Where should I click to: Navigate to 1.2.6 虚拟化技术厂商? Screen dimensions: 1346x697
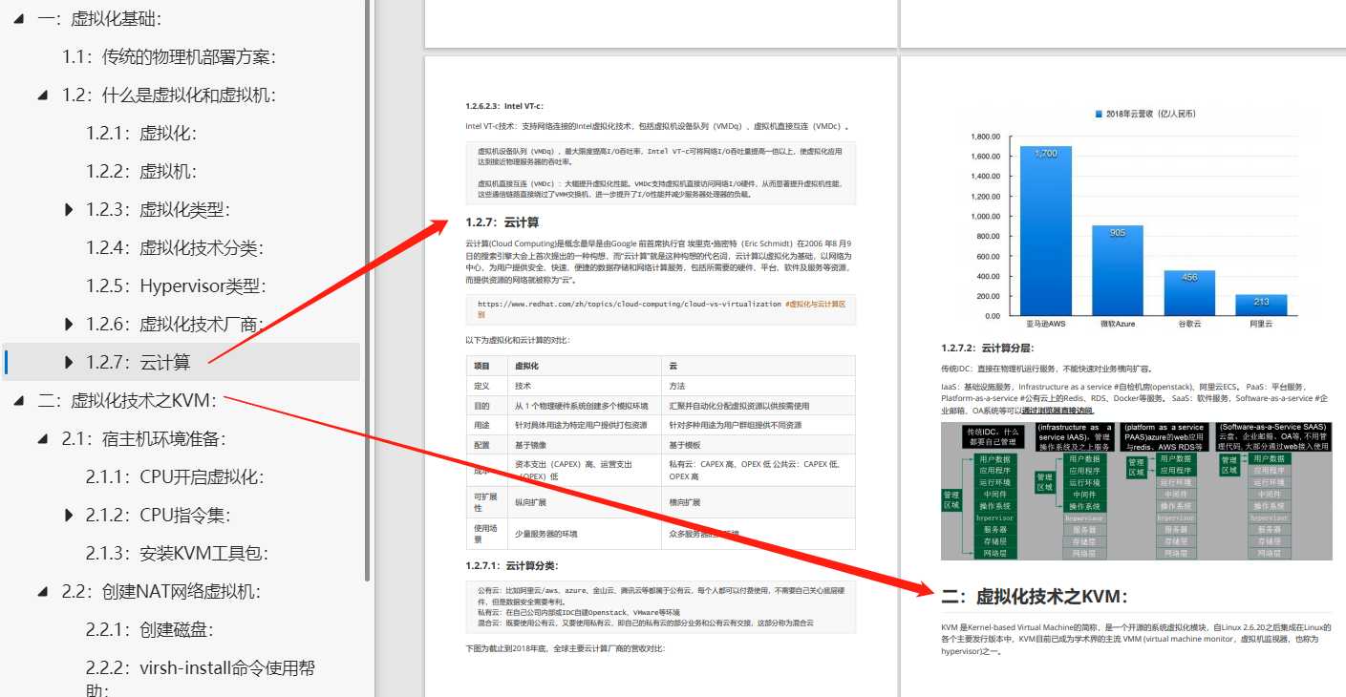pos(175,325)
